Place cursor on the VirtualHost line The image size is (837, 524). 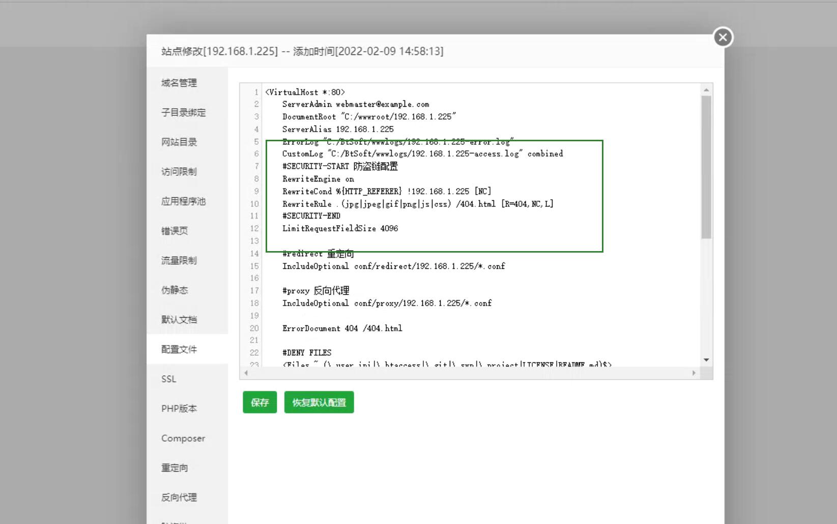(305, 92)
